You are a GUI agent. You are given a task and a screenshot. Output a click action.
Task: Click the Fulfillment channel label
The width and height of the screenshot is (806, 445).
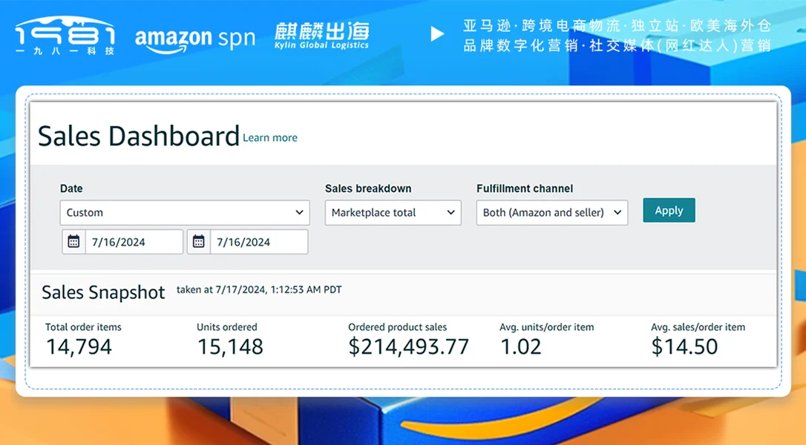point(525,188)
